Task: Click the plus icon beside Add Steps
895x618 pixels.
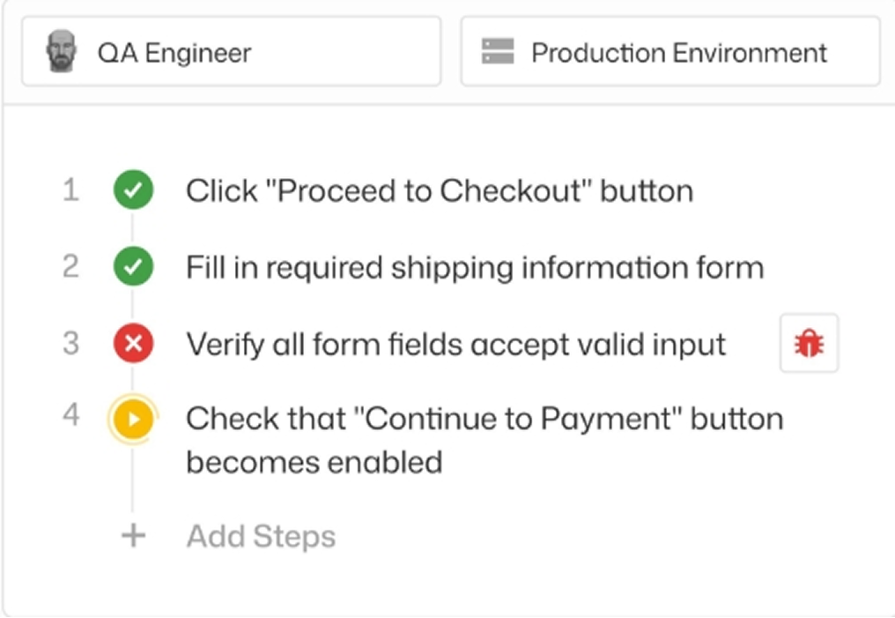Action: coord(133,536)
